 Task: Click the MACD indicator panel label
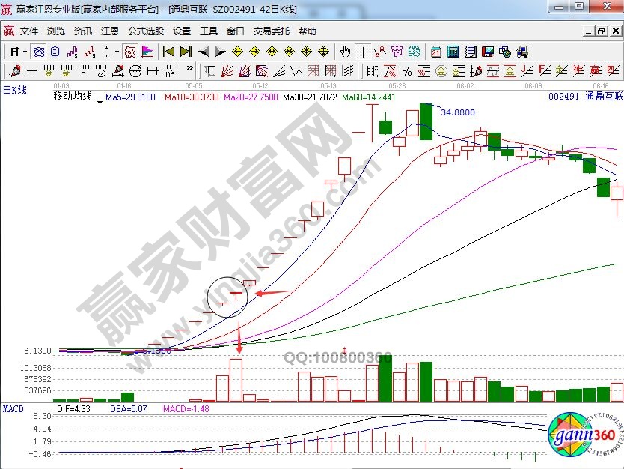point(13,409)
